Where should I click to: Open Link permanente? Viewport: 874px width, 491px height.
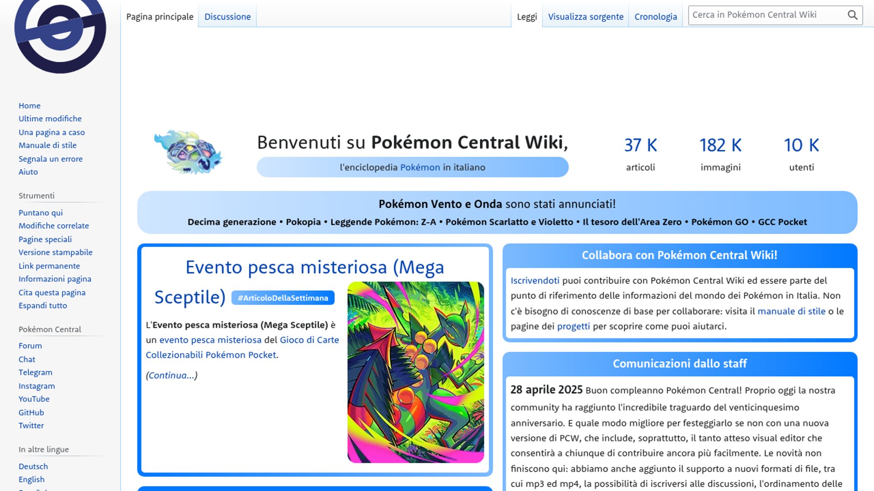pos(49,266)
